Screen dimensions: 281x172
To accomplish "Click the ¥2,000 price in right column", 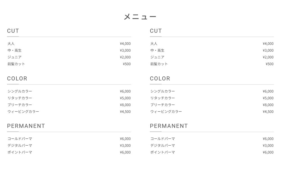I will (x=268, y=57).
